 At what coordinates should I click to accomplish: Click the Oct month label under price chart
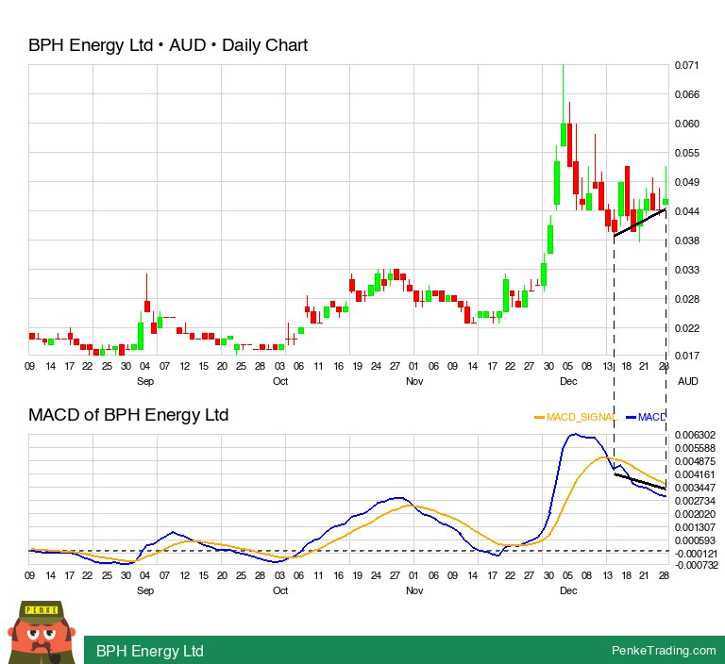(x=280, y=381)
